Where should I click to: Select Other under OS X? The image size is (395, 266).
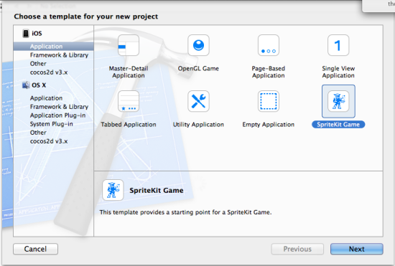coord(38,133)
